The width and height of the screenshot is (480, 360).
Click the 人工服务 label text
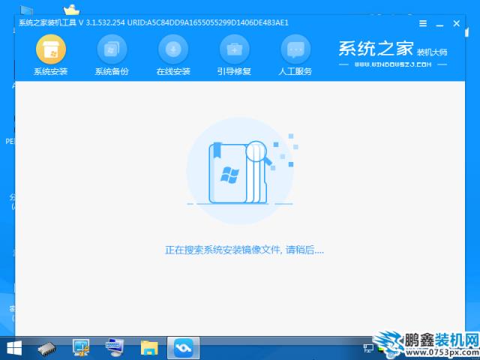click(295, 72)
